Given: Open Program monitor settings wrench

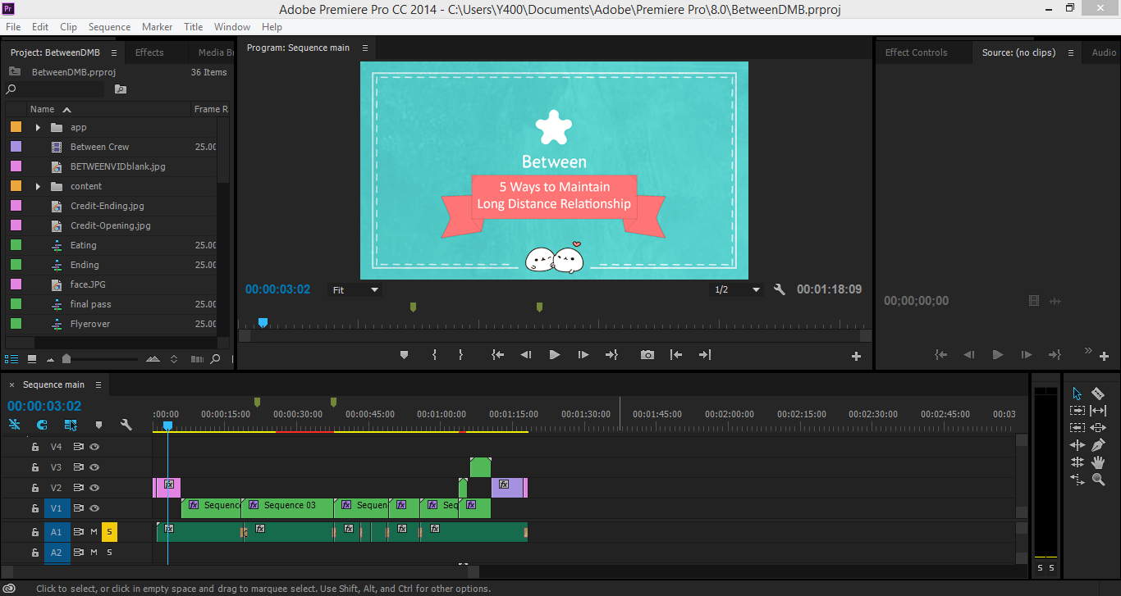Looking at the screenshot, I should 780,289.
